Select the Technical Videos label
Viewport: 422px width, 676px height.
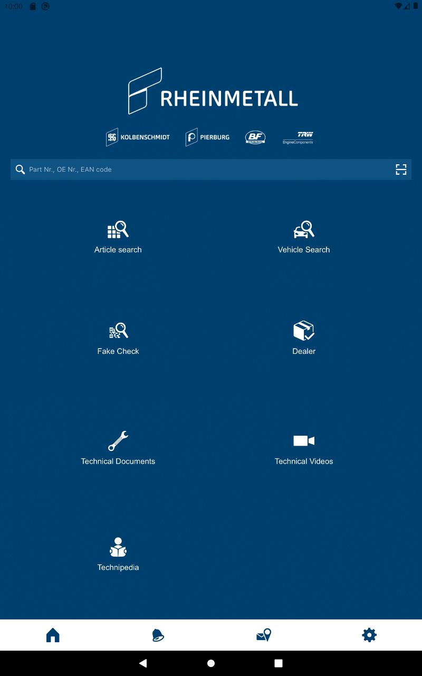[304, 462]
